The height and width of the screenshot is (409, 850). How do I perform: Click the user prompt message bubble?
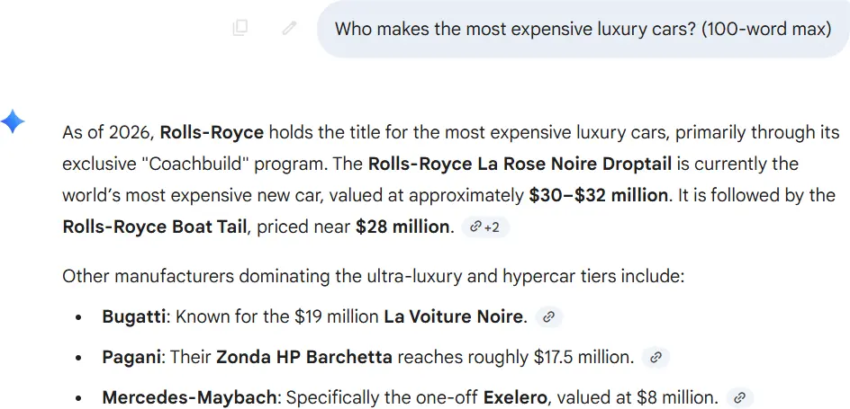[583, 29]
